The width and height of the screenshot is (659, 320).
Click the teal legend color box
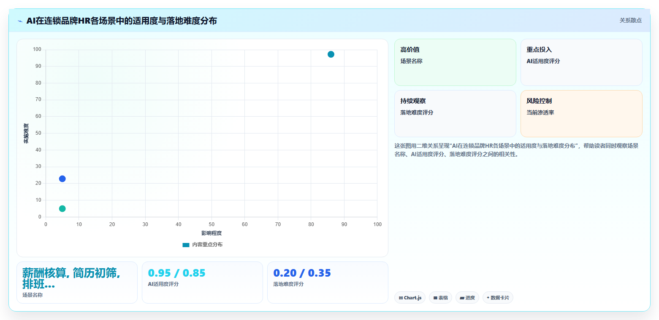[186, 245]
